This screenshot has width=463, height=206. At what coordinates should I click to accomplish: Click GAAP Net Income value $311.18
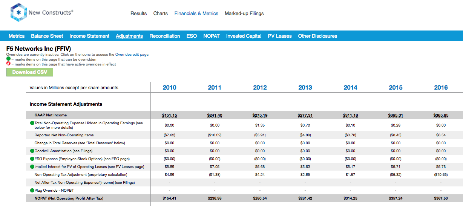tap(351, 115)
